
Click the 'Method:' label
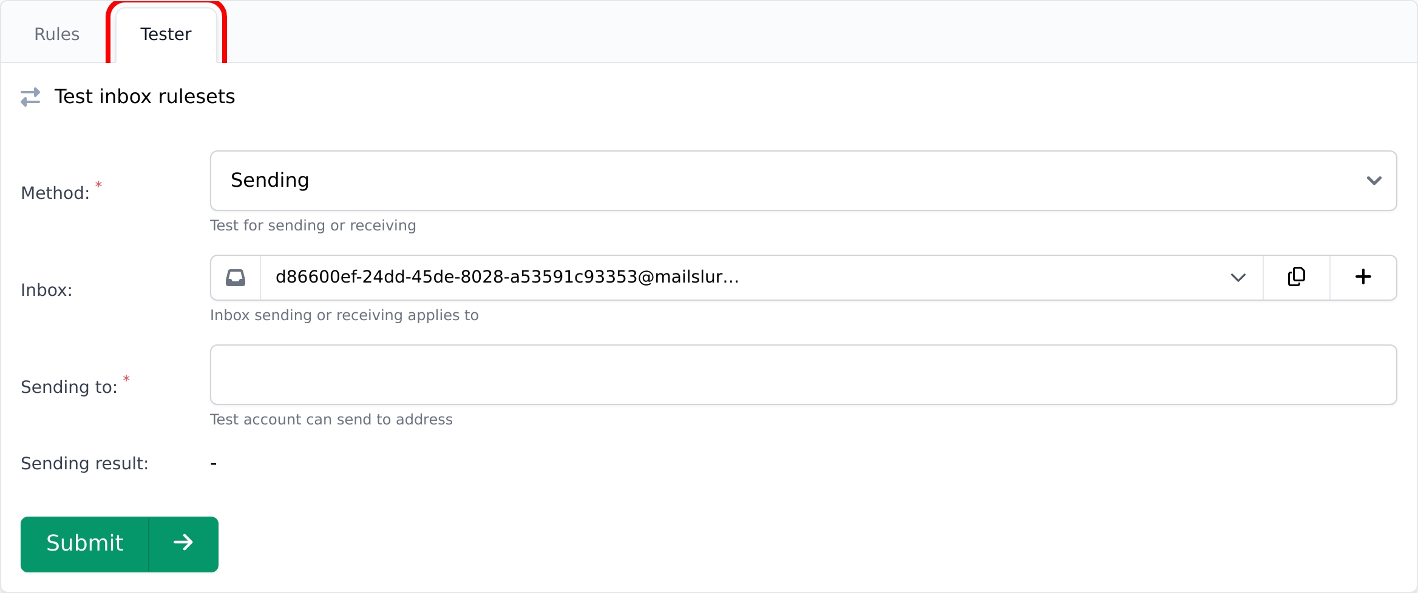point(55,193)
